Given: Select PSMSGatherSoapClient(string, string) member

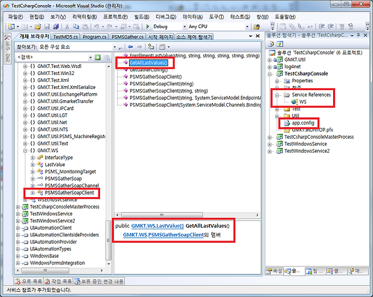Looking at the screenshot, I should coord(169,91).
